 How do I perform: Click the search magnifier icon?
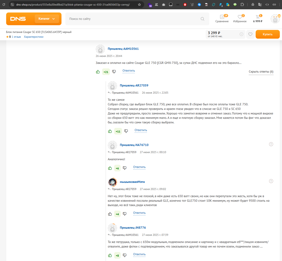tap(202, 19)
